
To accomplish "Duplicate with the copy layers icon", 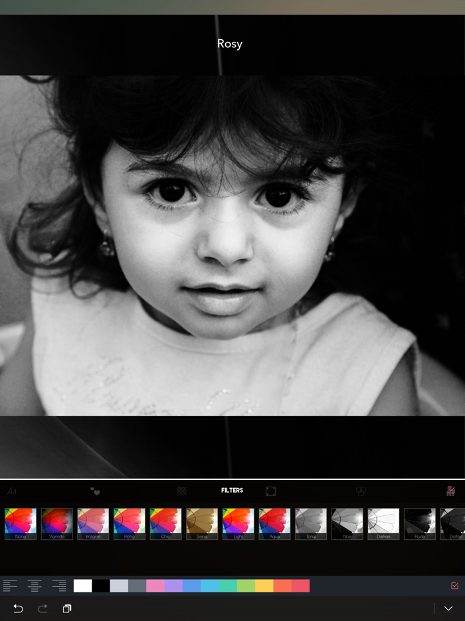I will point(67,608).
